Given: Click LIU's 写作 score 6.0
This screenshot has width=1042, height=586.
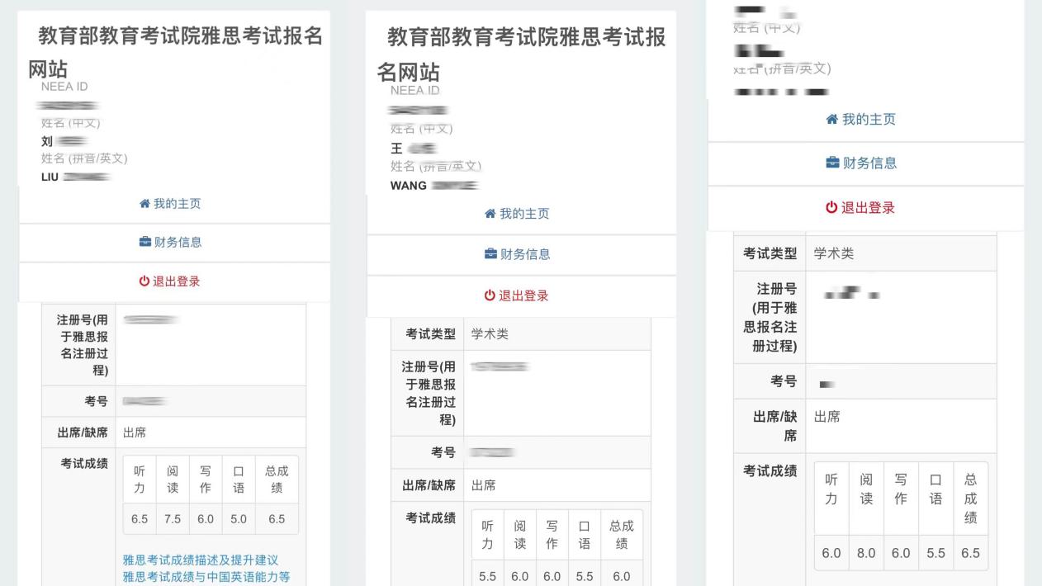Looking at the screenshot, I should [x=206, y=519].
